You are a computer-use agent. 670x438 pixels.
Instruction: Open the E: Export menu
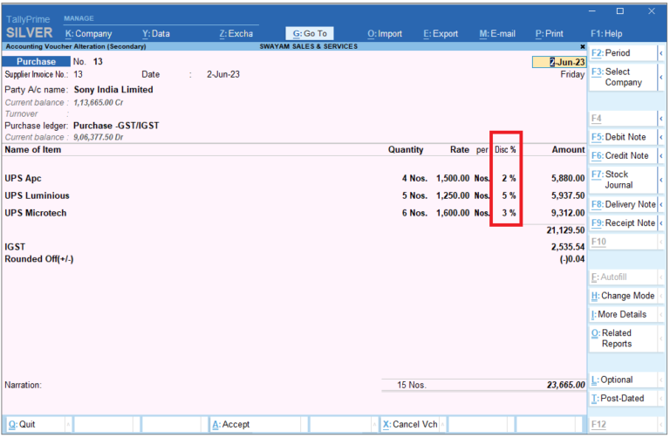pos(441,33)
